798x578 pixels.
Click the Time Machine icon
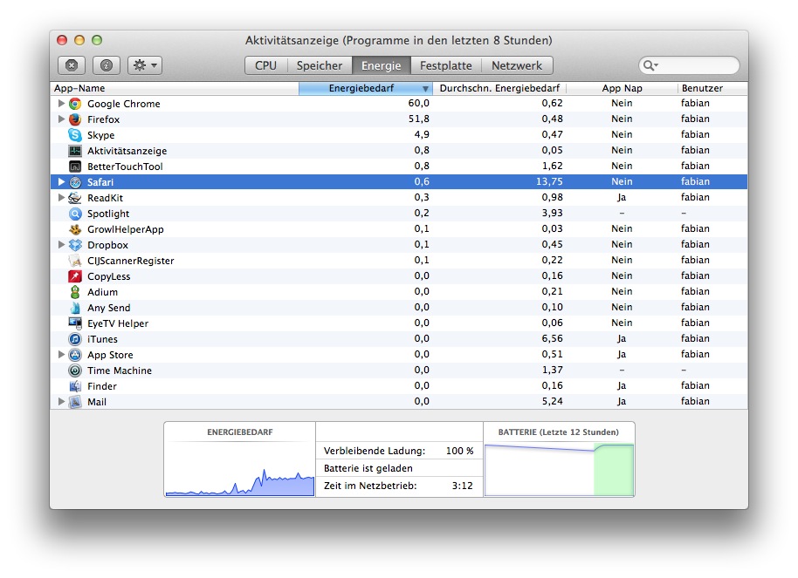click(x=75, y=371)
